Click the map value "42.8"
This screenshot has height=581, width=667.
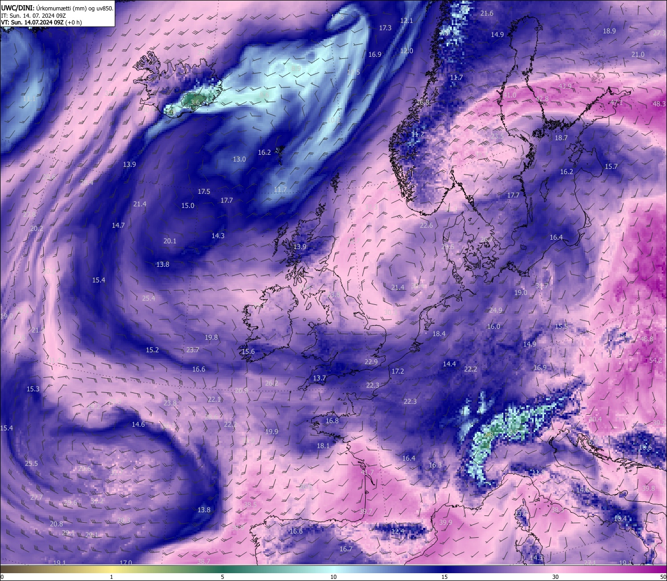click(542, 99)
